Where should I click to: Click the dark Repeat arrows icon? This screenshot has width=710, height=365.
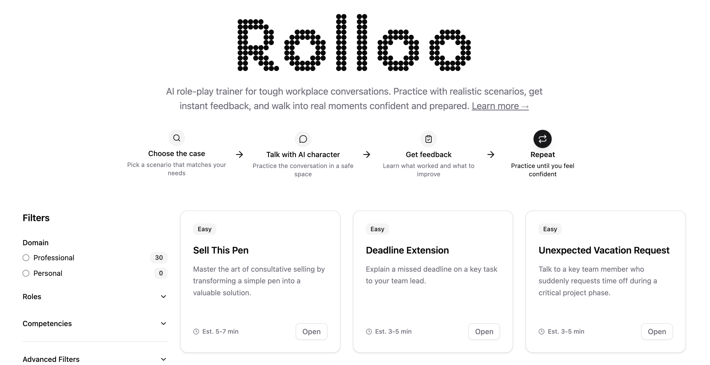542,139
